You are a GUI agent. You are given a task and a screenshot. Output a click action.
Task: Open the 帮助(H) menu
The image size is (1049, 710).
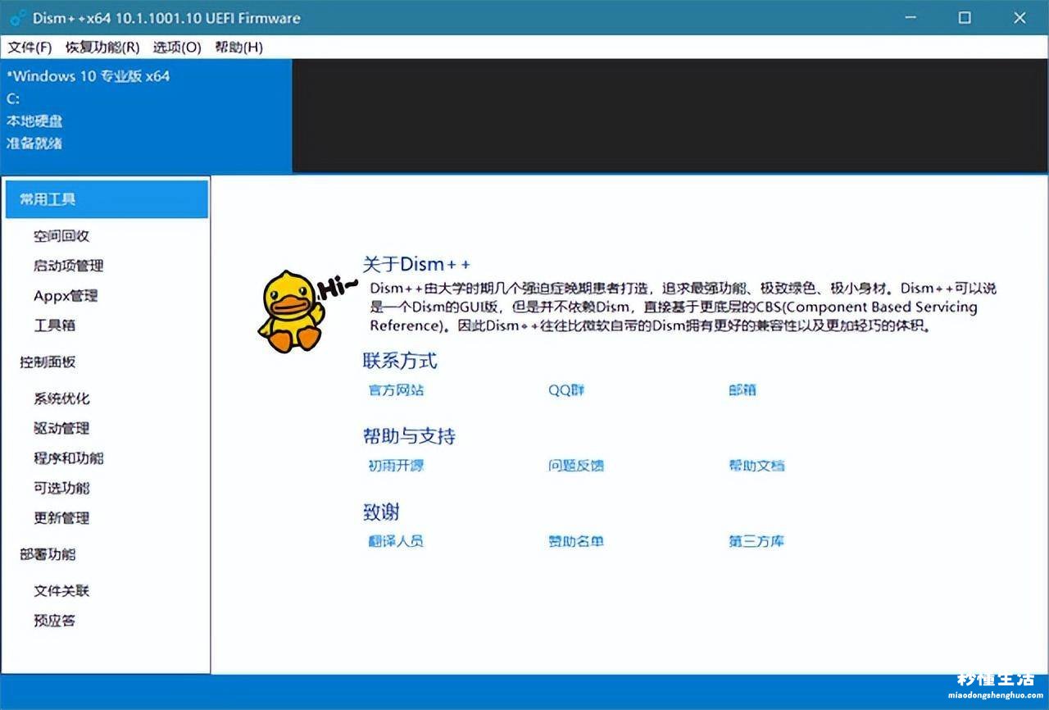click(x=238, y=47)
